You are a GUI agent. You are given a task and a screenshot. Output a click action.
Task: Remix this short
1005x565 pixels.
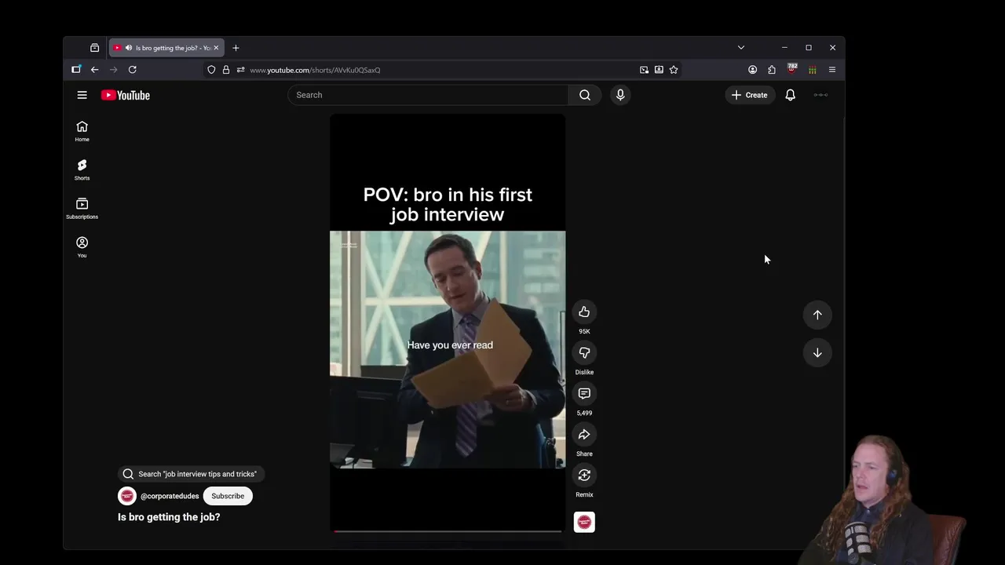pos(584,476)
